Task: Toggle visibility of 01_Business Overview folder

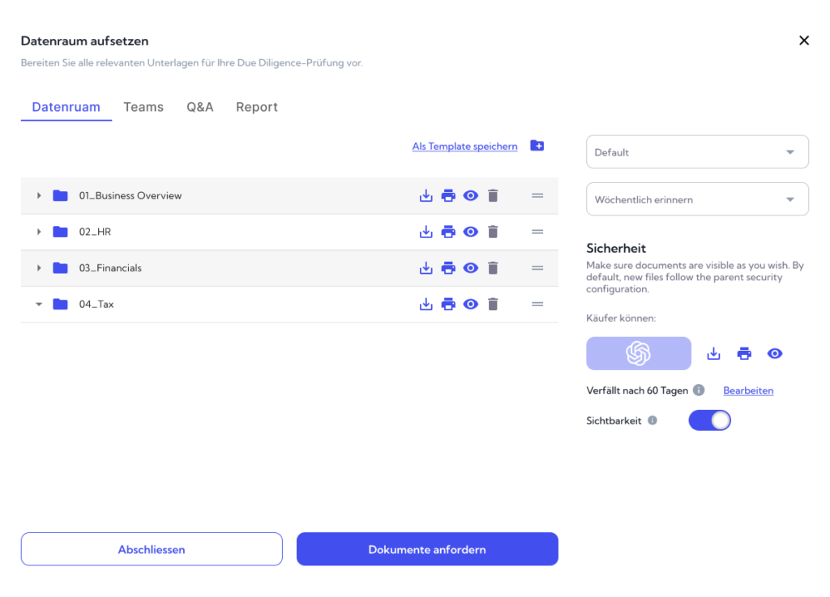Action: point(470,196)
